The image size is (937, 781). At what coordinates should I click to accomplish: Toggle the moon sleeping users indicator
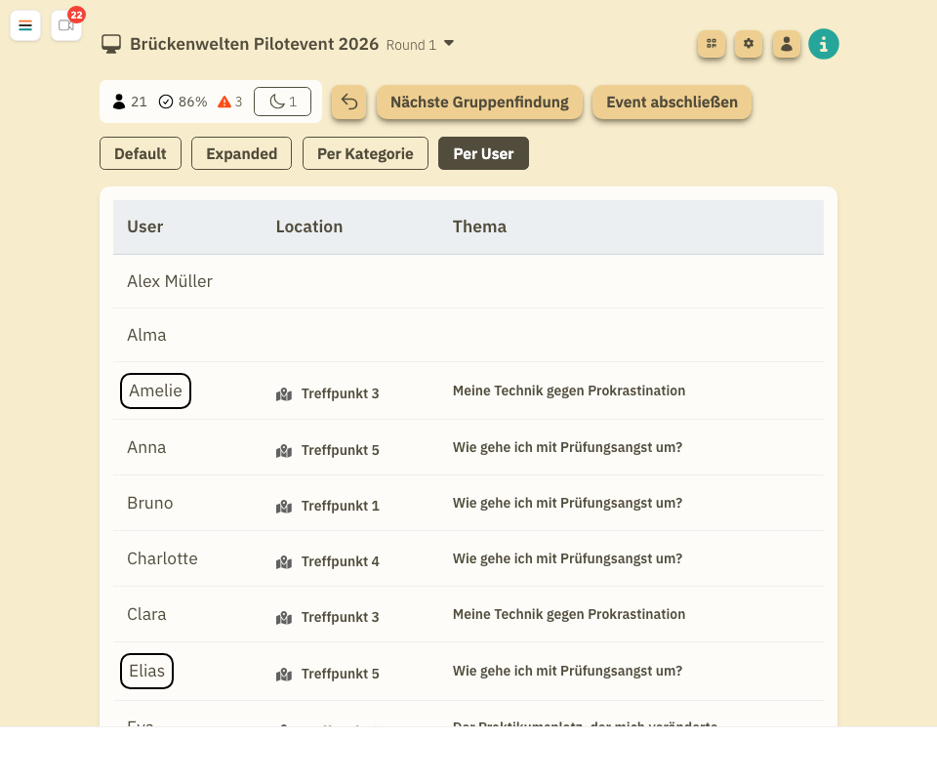[282, 102]
